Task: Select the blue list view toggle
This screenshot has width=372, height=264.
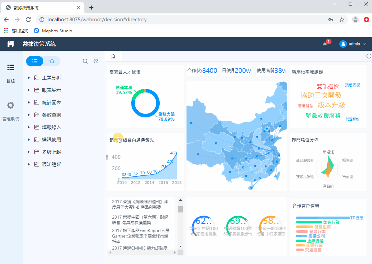Action: tap(34, 61)
